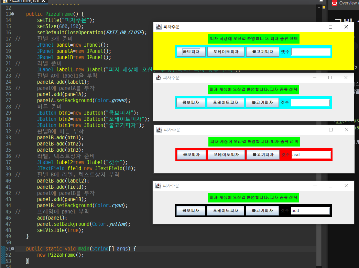Viewport: 359px width, 268px height.
Task: Collapse the PizzaFrame() constructor at line 13
Action: click(x=13, y=14)
